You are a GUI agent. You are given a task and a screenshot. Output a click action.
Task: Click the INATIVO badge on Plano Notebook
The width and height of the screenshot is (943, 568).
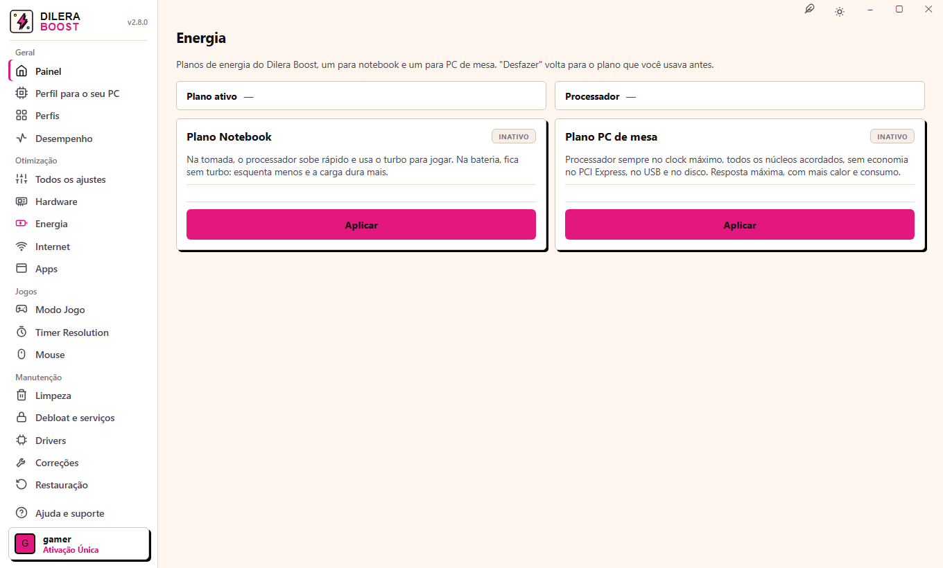514,136
